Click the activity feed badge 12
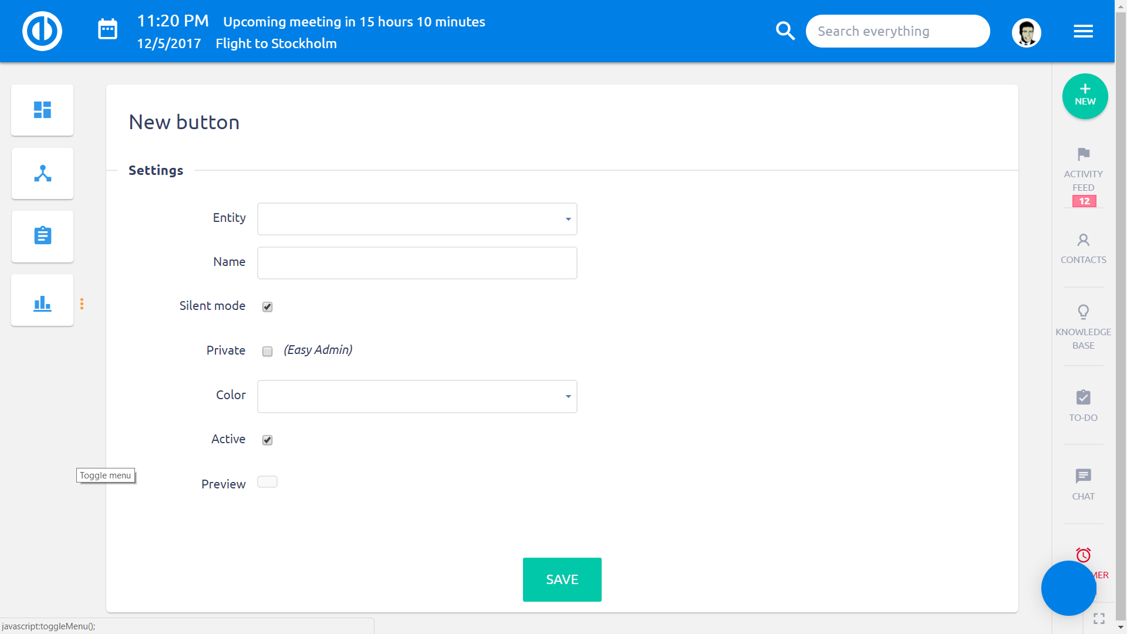This screenshot has height=634, width=1127. 1084,201
